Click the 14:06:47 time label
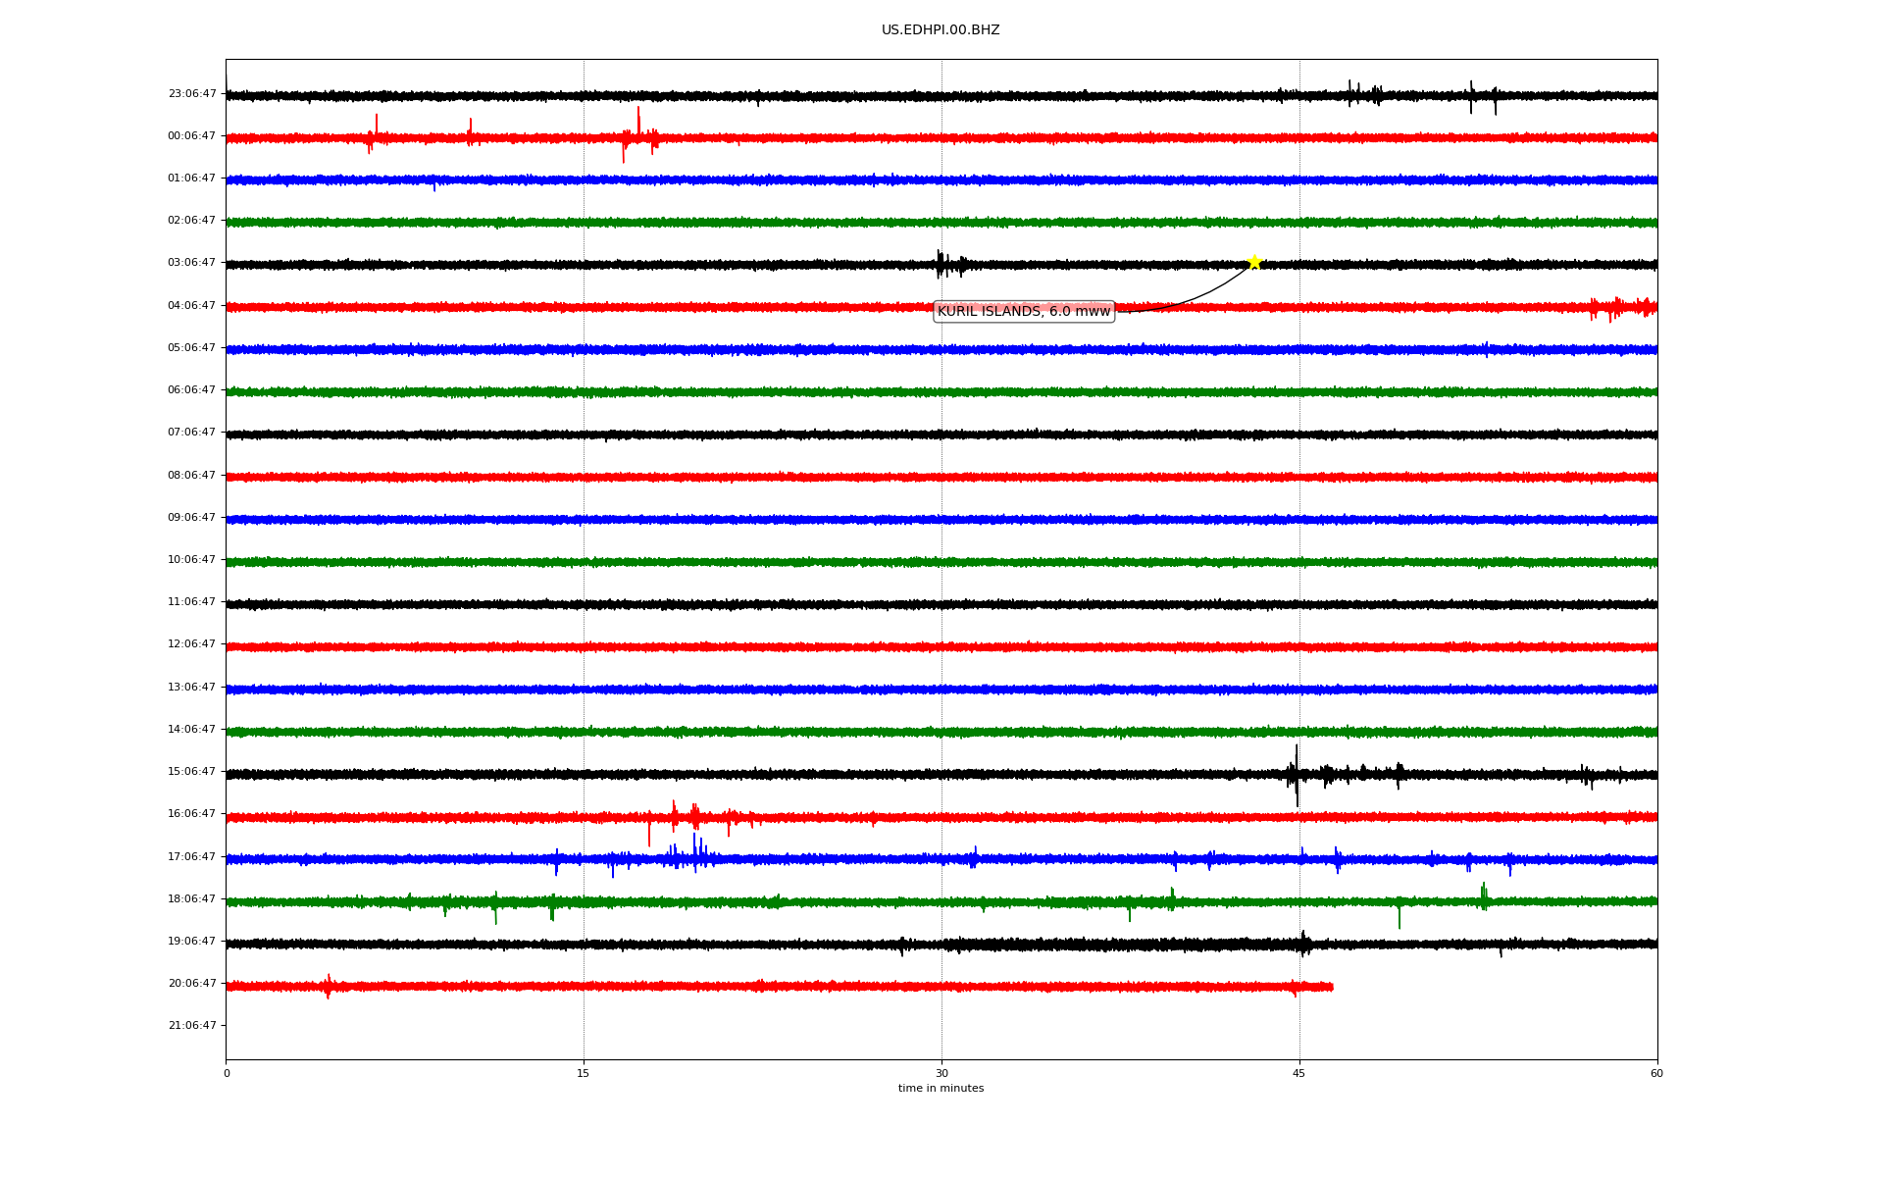Screen dimensions: 1883x1177 192,730
